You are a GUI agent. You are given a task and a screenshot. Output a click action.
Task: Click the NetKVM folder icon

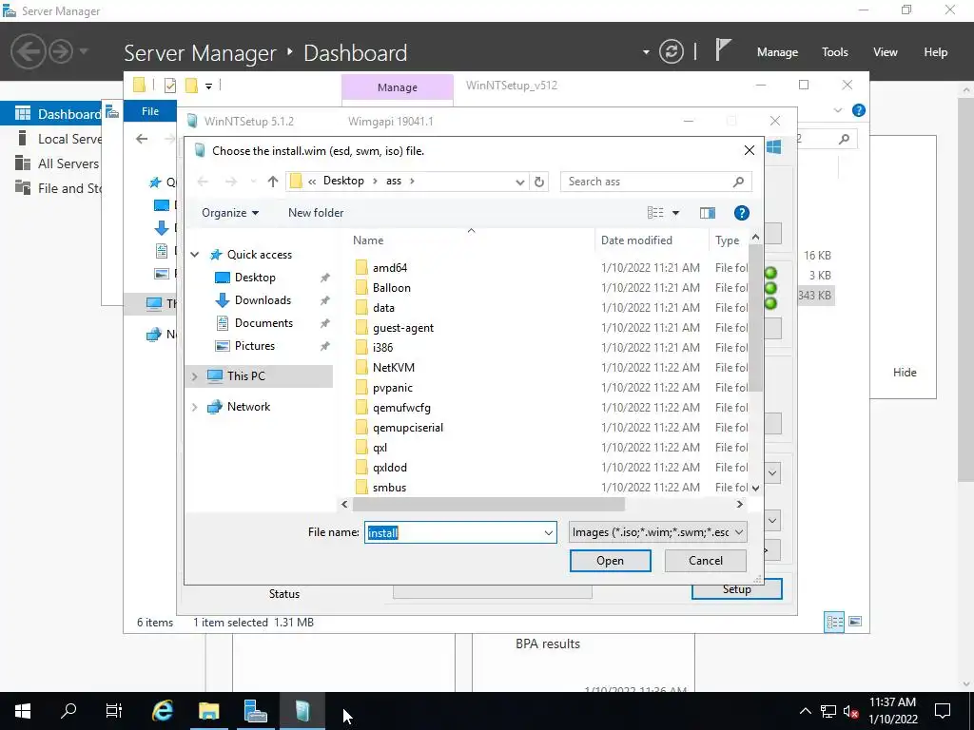(x=361, y=368)
